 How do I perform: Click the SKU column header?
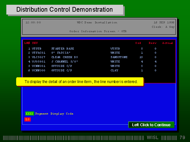(35, 43)
